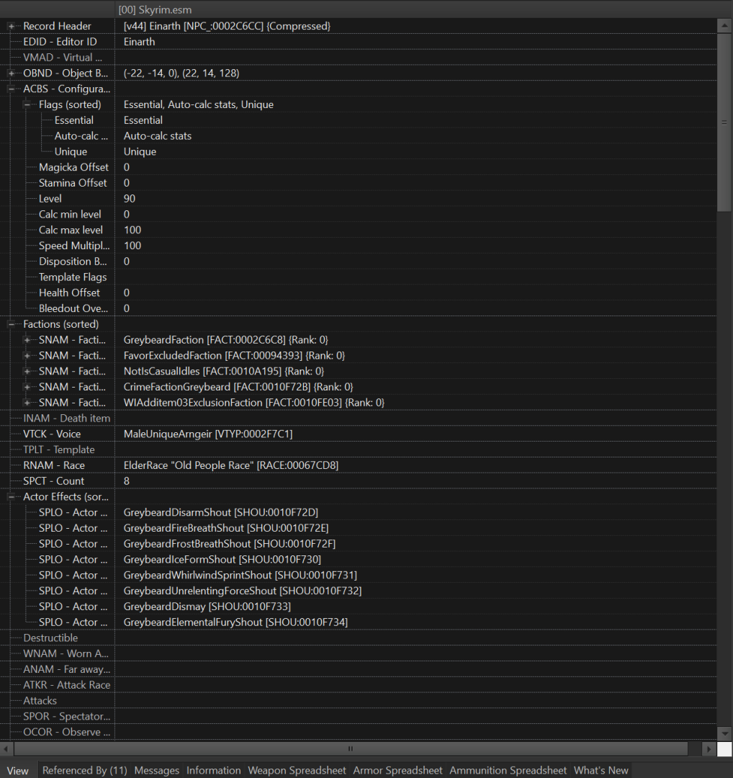Screen dimensions: 733x778
Task: Expand the SNAM row for WIAdditem03ExclusionFaction
Action: 27,403
